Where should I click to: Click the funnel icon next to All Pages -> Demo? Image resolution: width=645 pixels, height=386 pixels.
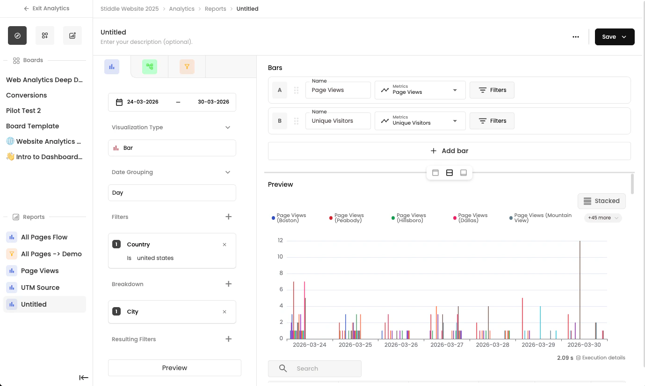pyautogui.click(x=12, y=254)
